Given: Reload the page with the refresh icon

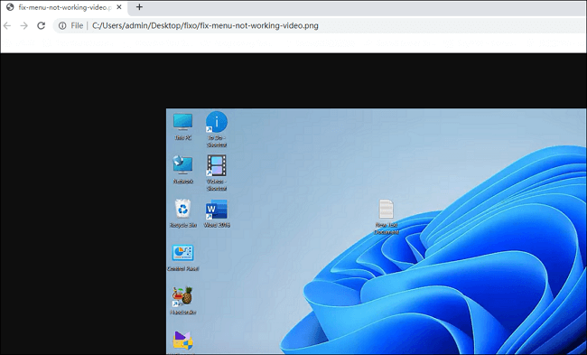Looking at the screenshot, I should pyautogui.click(x=42, y=25).
